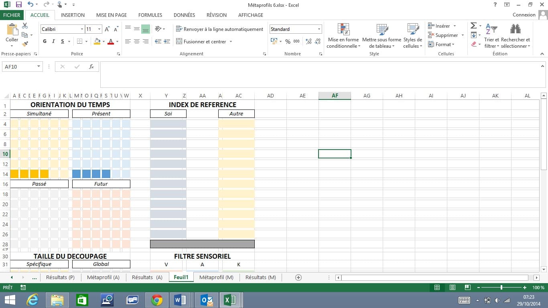
Task: Launch Google Chrome from the taskbar
Action: tap(156, 300)
